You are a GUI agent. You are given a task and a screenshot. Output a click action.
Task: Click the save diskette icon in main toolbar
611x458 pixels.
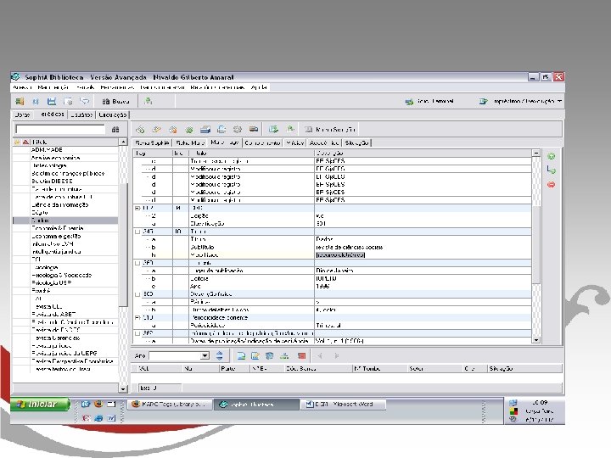(52, 102)
